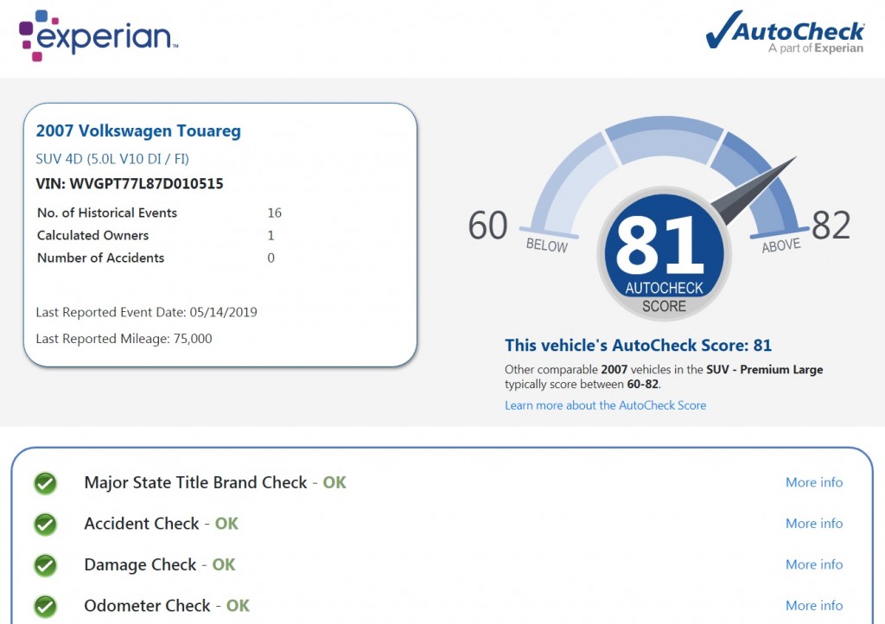Click Damage Check - OK text
The height and width of the screenshot is (624, 885).
[x=159, y=564]
